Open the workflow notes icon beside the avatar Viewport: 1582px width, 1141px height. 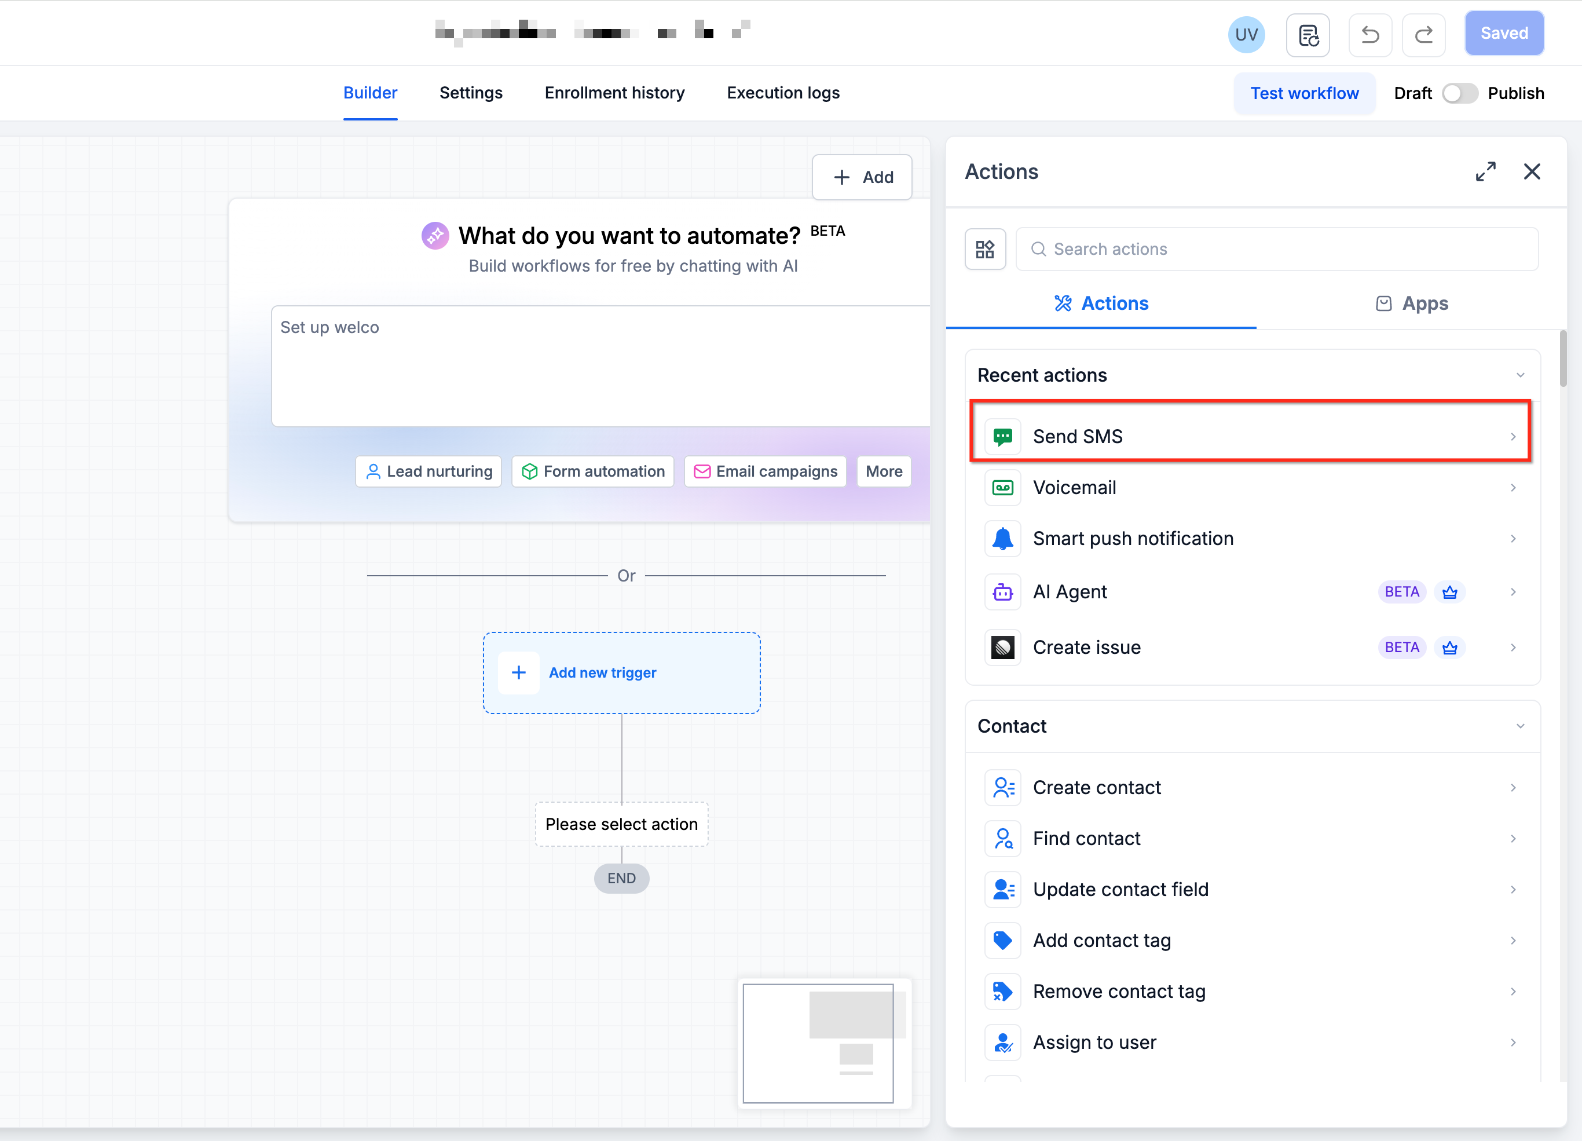1308,34
